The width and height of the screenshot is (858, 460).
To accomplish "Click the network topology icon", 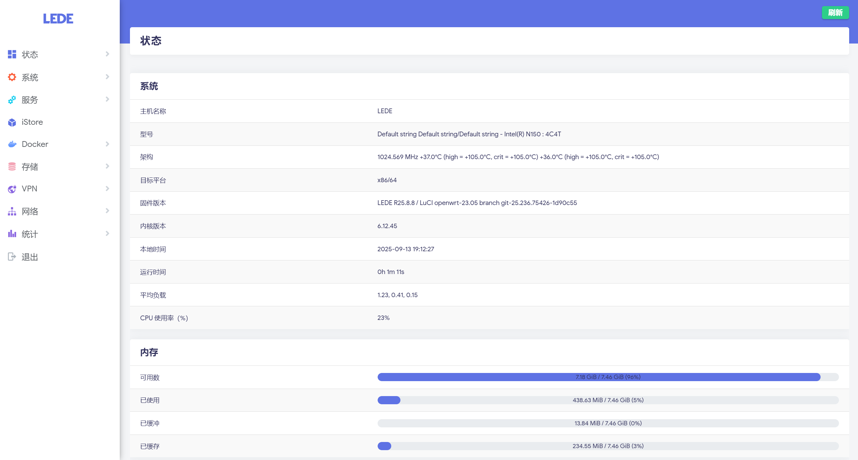I will click(12, 211).
